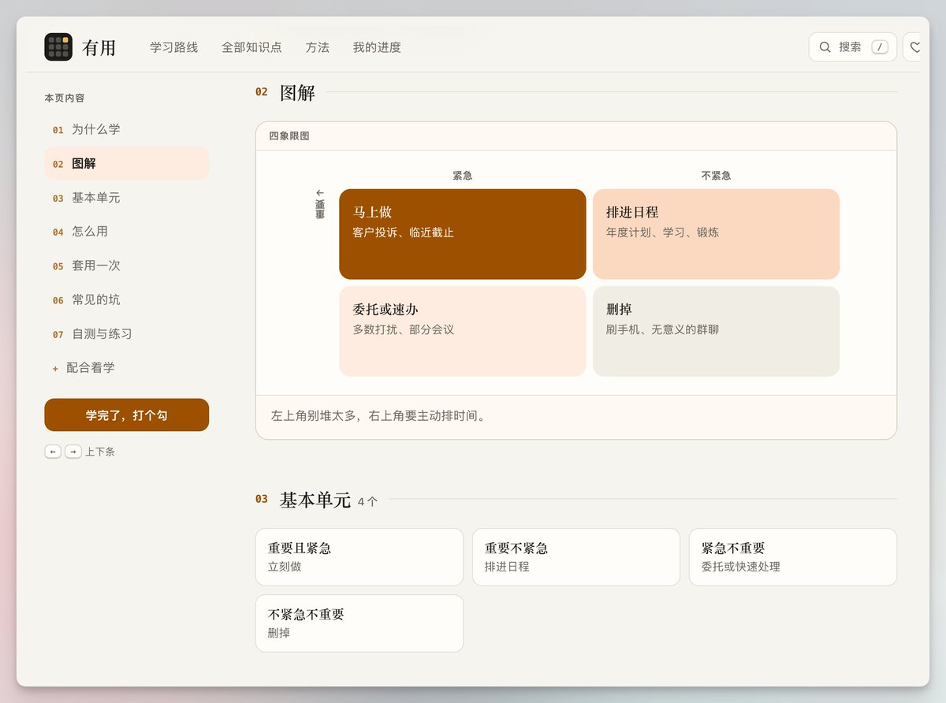Jump to section 07 自测与练习
Viewport: 946px width, 703px height.
pos(127,333)
